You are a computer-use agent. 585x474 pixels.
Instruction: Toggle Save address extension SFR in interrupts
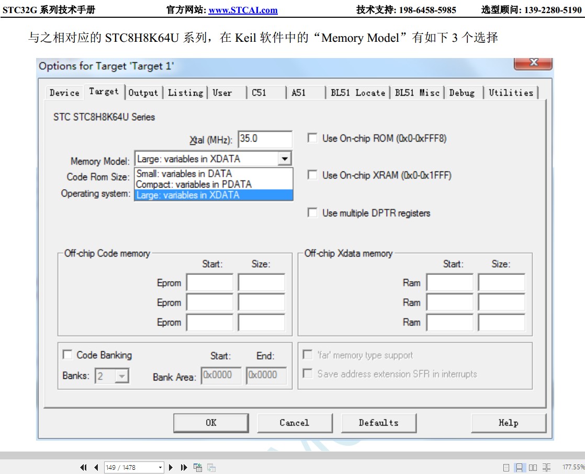click(x=308, y=373)
